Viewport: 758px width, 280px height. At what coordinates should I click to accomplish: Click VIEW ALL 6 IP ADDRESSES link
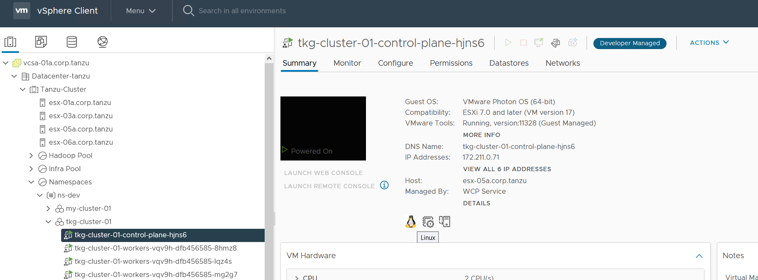[x=507, y=169]
